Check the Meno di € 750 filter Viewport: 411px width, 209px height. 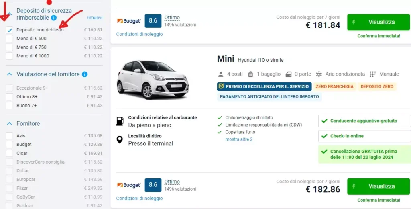click(10, 47)
